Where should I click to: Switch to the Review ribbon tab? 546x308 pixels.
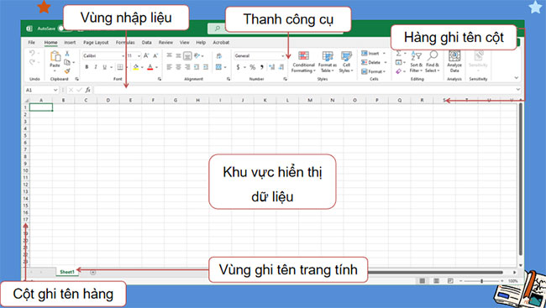pyautogui.click(x=165, y=43)
